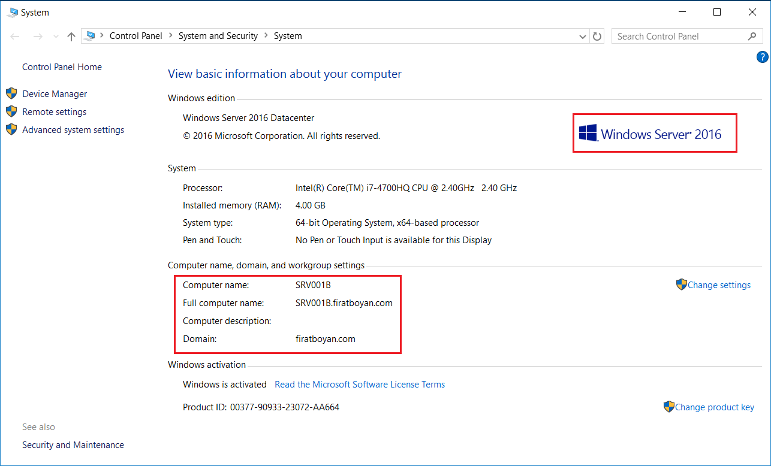Click shield icon beside Advanced system settings
Image resolution: width=771 pixels, height=466 pixels.
point(11,129)
